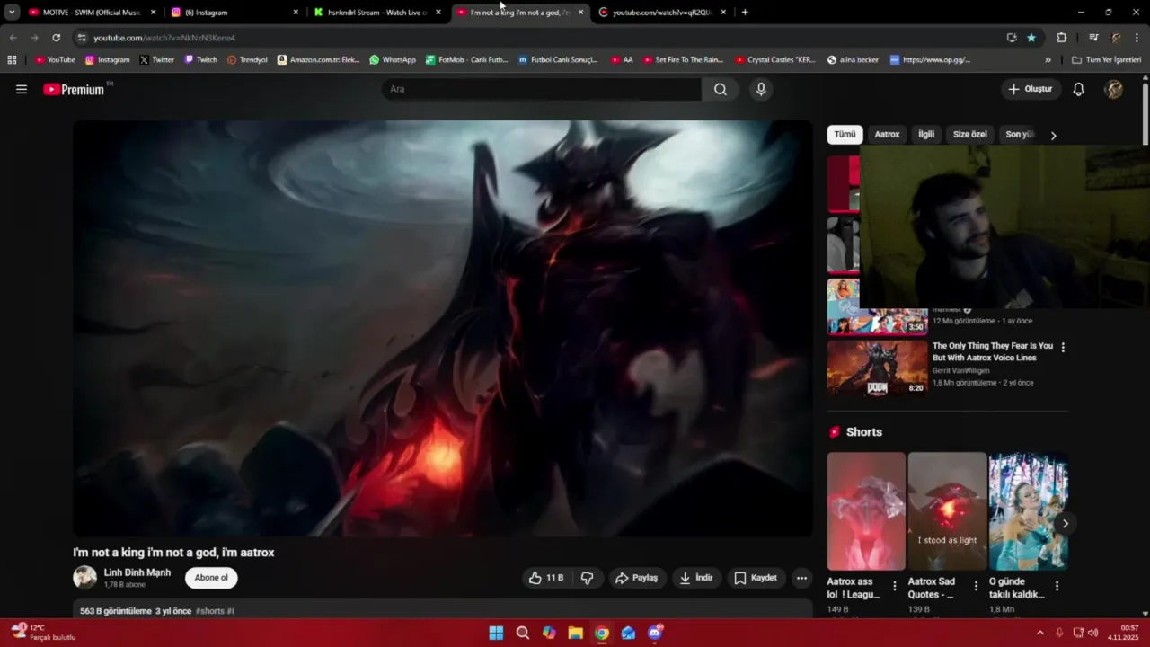Viewport: 1150px width, 647px height.
Task: Open Trendyol bookmark in bookmarks bar
Action: 247,60
